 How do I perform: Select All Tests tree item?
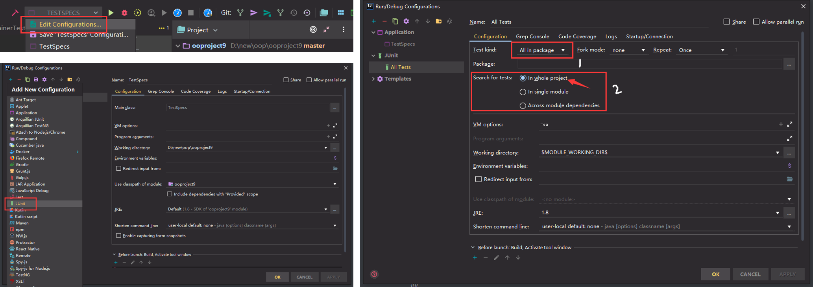tap(416, 67)
